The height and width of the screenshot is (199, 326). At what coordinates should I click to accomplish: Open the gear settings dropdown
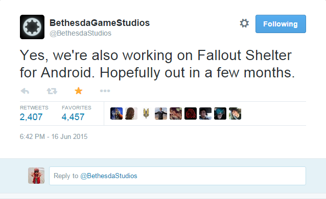[x=244, y=23]
